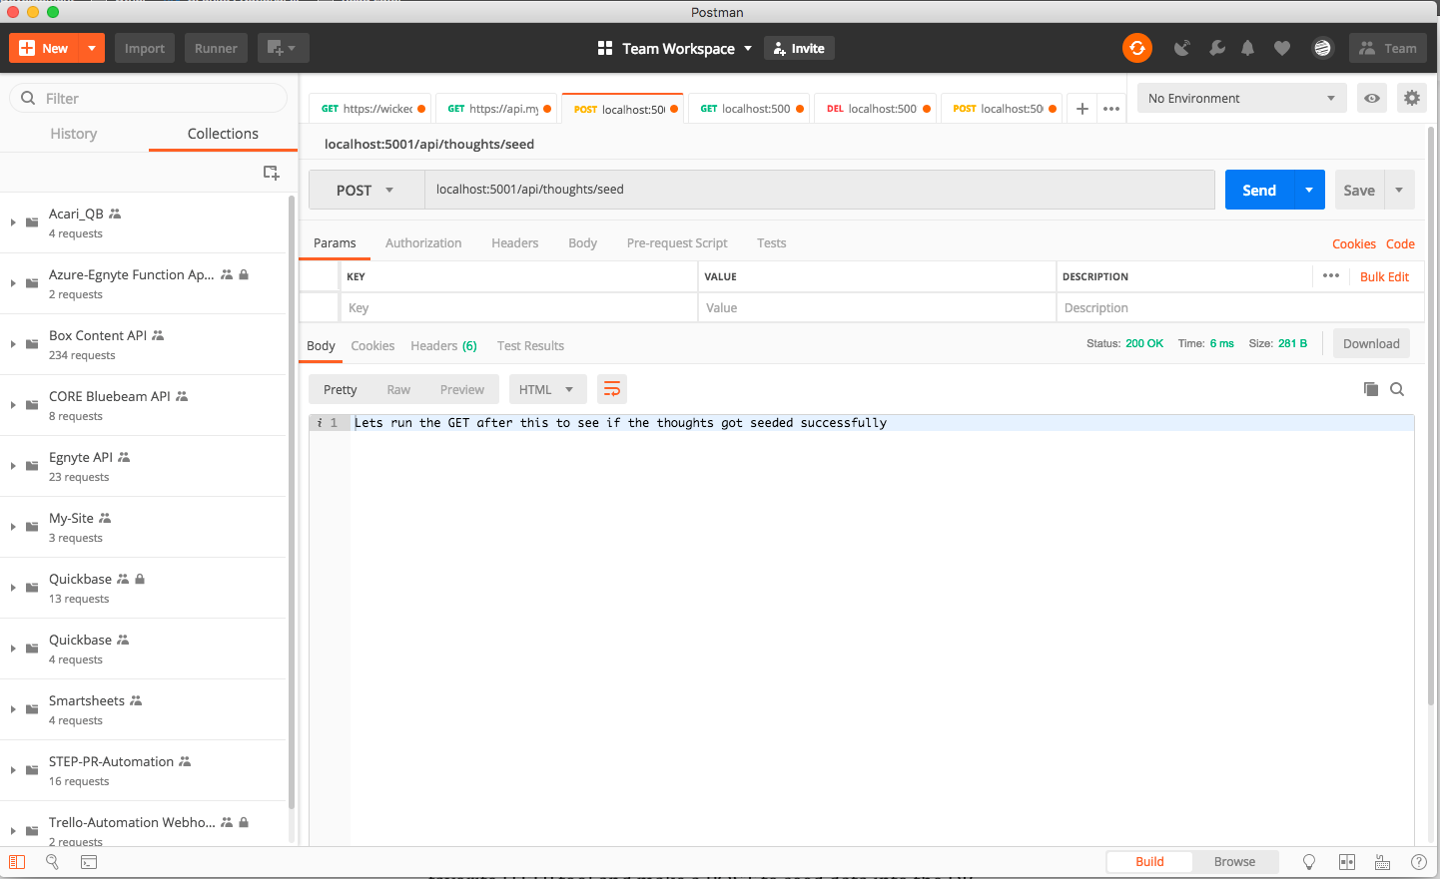Open the request Cookies link

(x=1353, y=243)
